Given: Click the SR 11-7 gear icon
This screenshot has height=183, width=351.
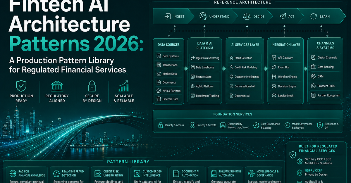Looking at the screenshot, I should coord(300,161).
